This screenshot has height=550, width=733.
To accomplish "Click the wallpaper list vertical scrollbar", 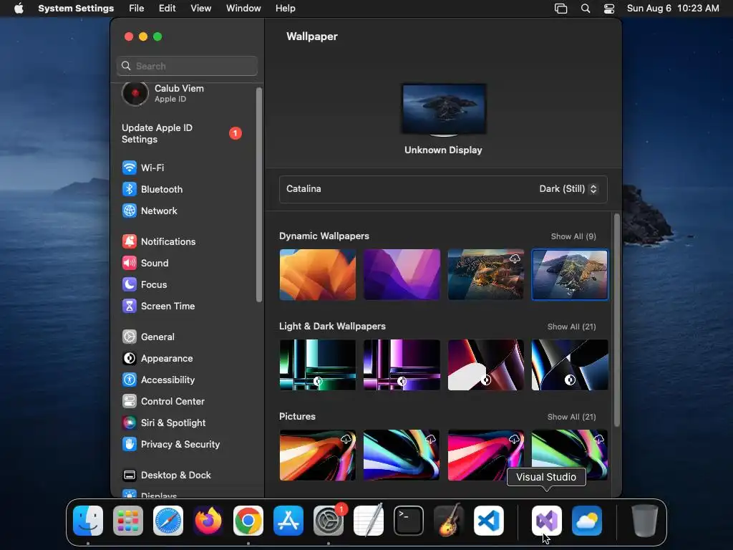I will click(x=617, y=320).
